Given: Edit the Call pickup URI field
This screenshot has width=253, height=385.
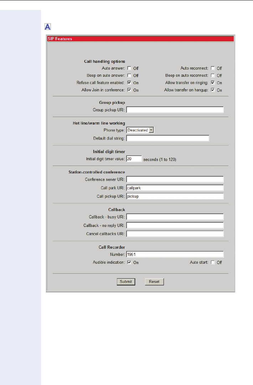Looking at the screenshot, I should click(x=175, y=196).
